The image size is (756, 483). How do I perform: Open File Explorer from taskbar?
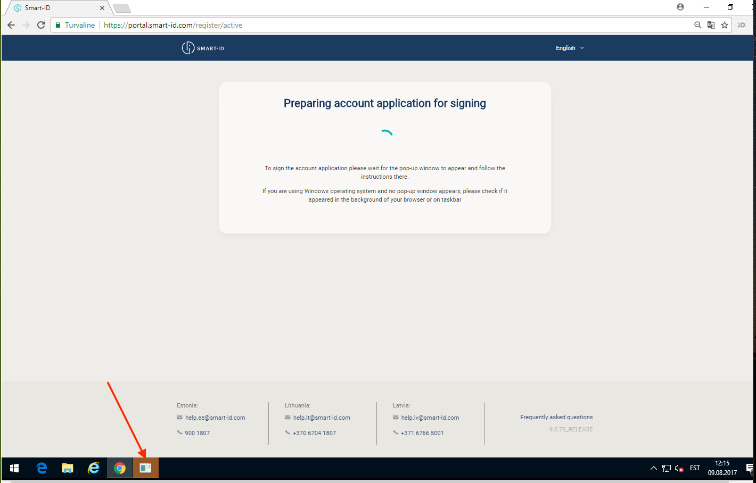coord(68,468)
